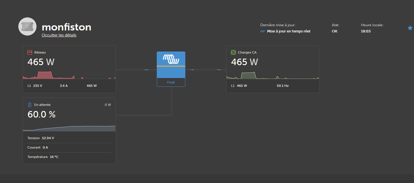The width and height of the screenshot is (414, 183).
Task: Click the 18:03 local time value
Action: pos(366,31)
